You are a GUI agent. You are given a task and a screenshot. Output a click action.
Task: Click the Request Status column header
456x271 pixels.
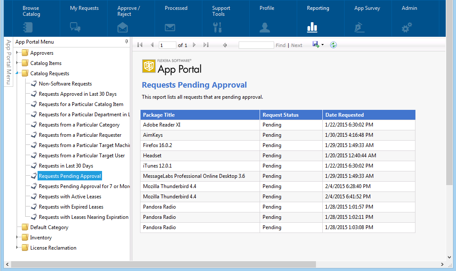point(291,115)
